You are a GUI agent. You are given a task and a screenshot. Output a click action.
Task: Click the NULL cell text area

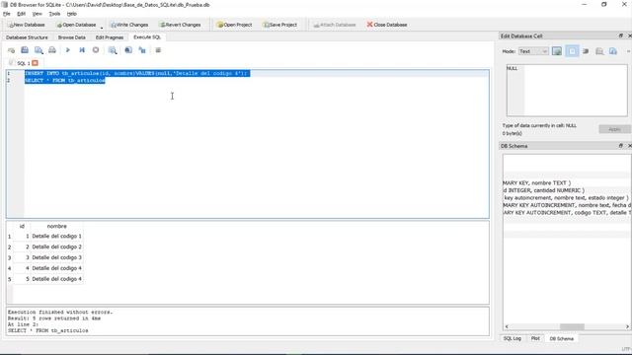567,90
